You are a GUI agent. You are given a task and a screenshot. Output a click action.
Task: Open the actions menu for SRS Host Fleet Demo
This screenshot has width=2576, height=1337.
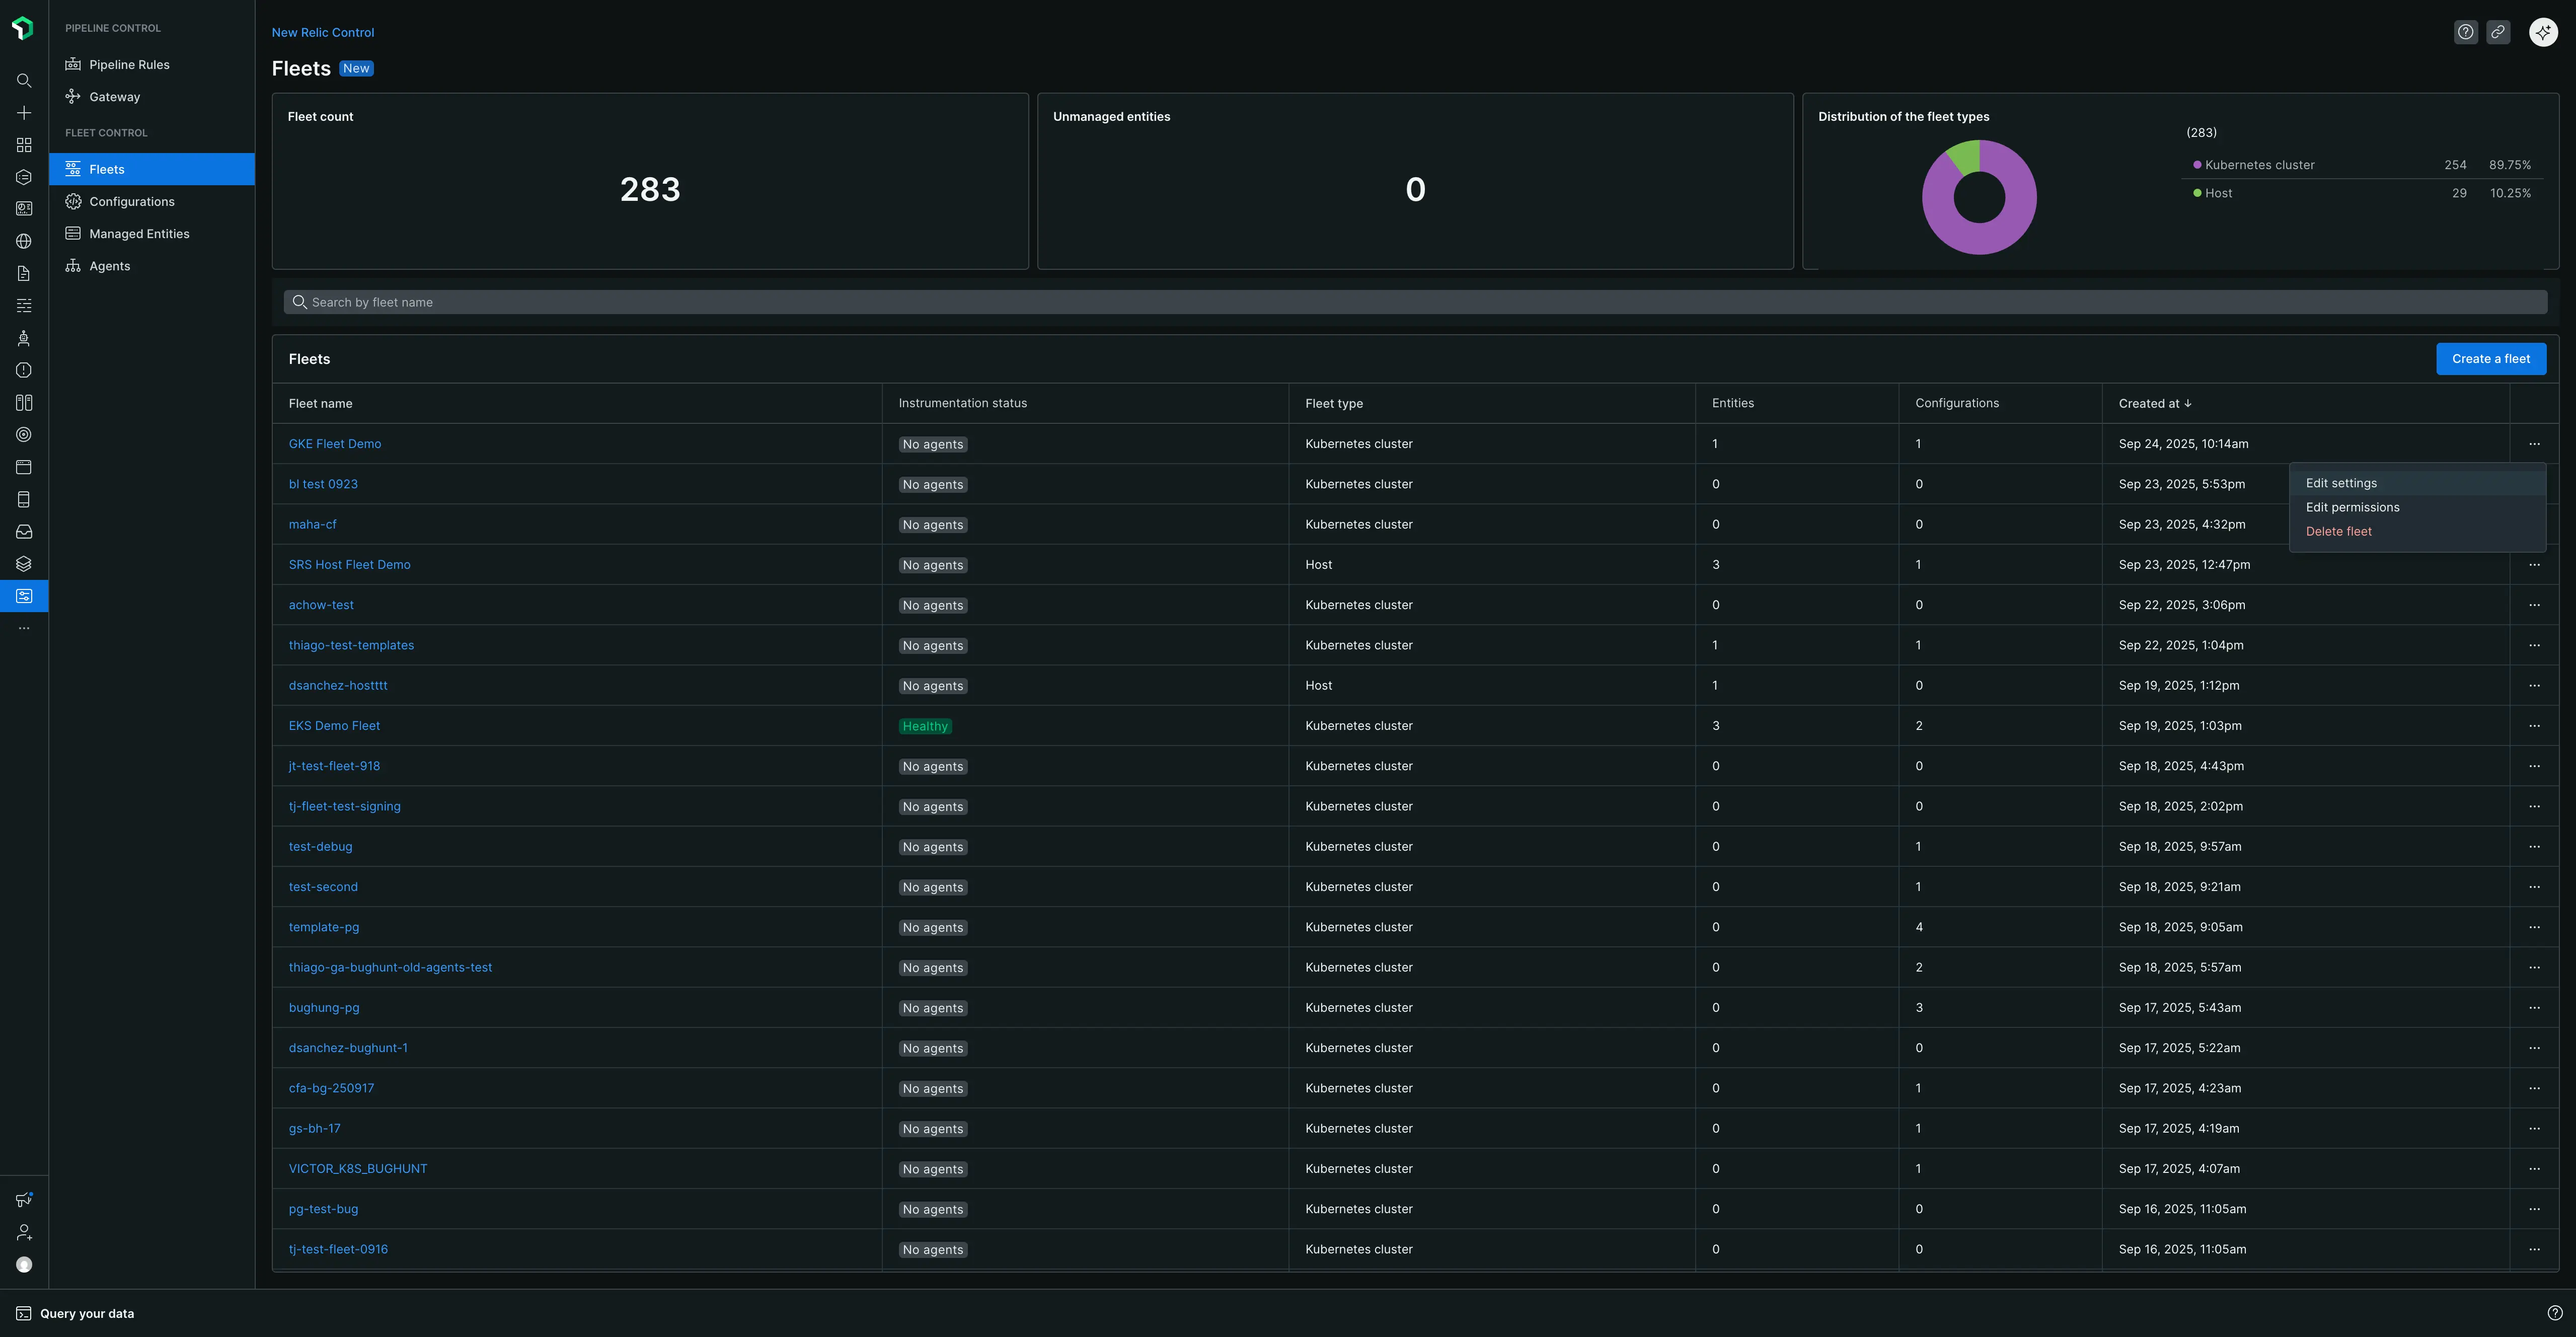[2535, 564]
